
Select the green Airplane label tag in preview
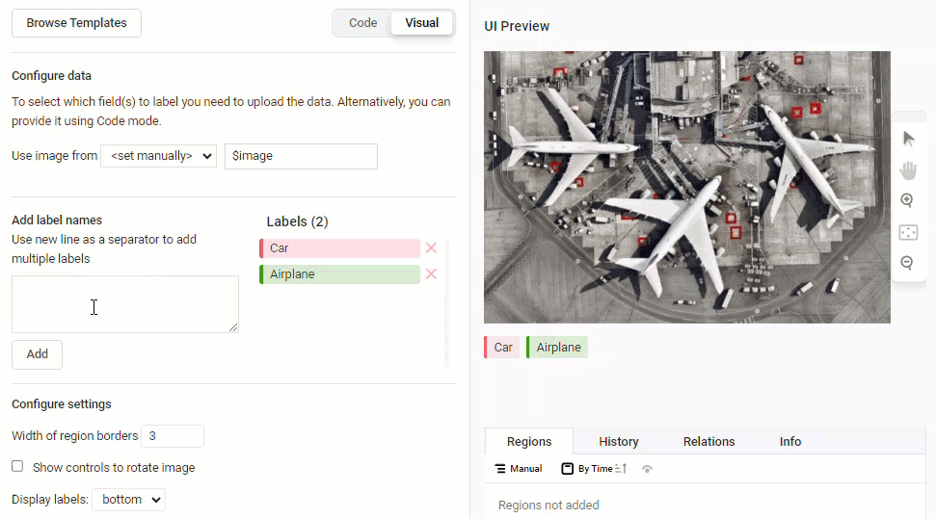tap(557, 348)
